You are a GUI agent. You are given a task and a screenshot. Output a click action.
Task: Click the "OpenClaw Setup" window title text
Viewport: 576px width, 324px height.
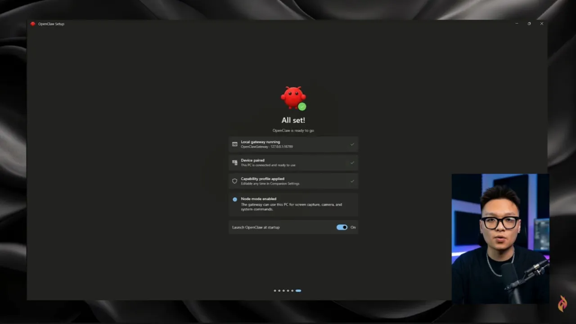click(x=51, y=24)
